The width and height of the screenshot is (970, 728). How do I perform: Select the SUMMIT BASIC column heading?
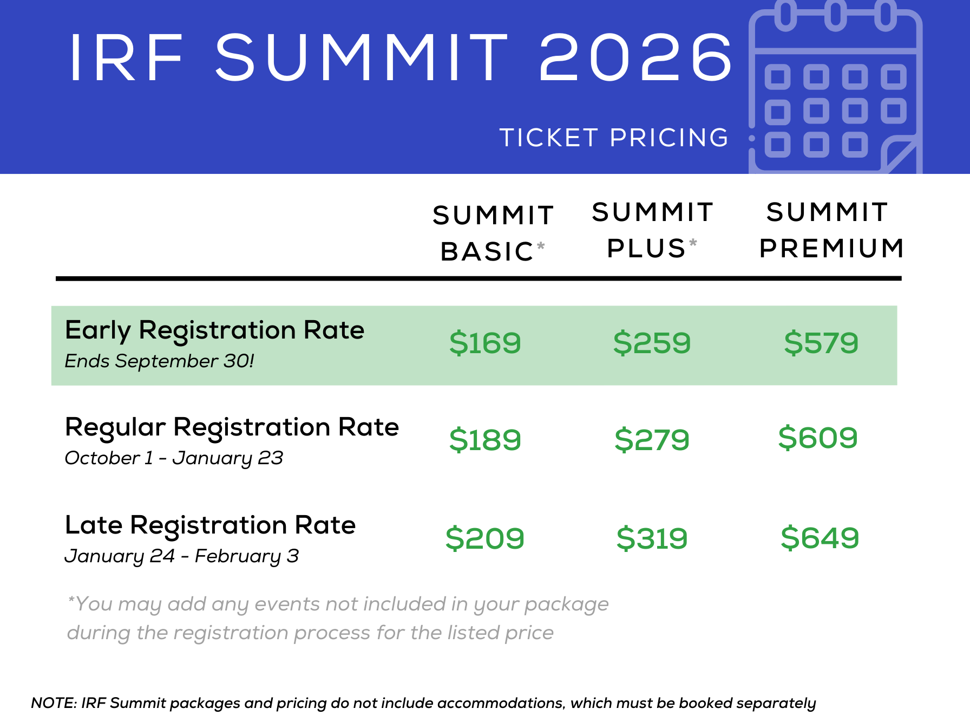pyautogui.click(x=493, y=233)
